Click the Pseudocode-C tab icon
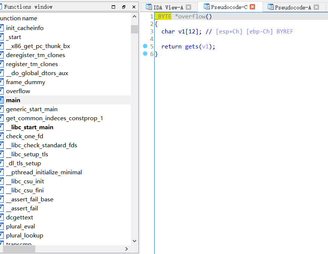 tap(207, 7)
